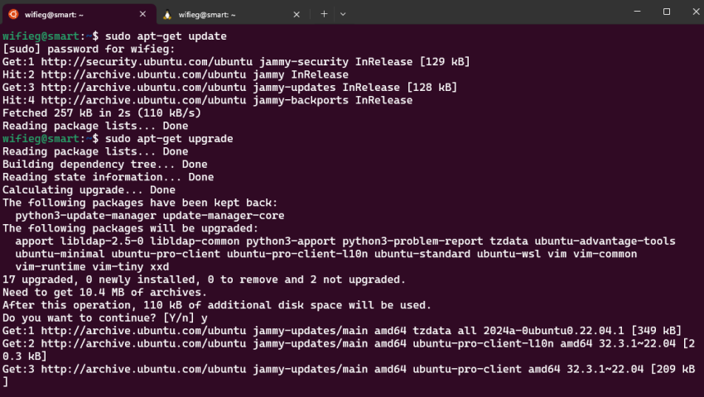Close the tab with the Ubuntu logo
This screenshot has width=704, height=397.
click(142, 14)
